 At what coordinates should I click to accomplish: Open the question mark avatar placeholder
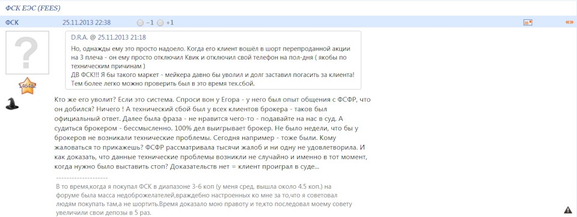[x=27, y=52]
